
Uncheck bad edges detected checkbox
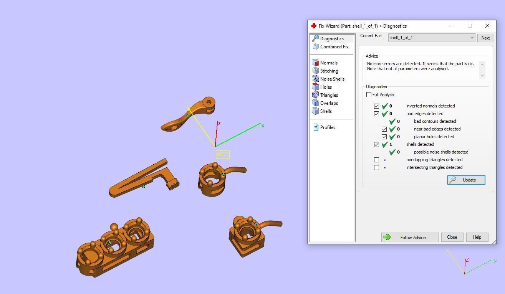click(376, 114)
